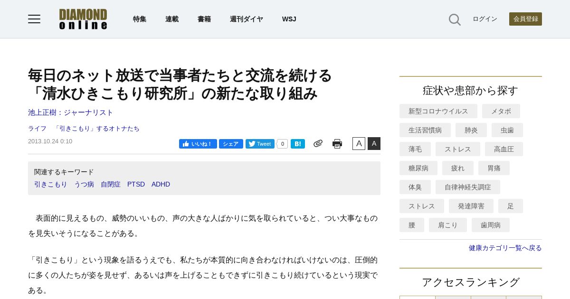Click the 関連するキーワード label
The height and width of the screenshot is (299, 570).
(x=64, y=172)
